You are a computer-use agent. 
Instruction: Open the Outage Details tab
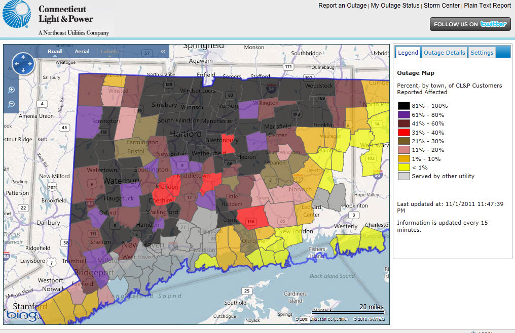click(x=444, y=53)
